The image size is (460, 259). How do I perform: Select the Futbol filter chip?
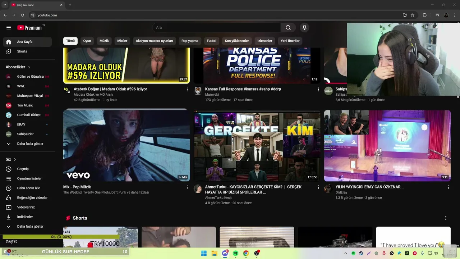212,41
